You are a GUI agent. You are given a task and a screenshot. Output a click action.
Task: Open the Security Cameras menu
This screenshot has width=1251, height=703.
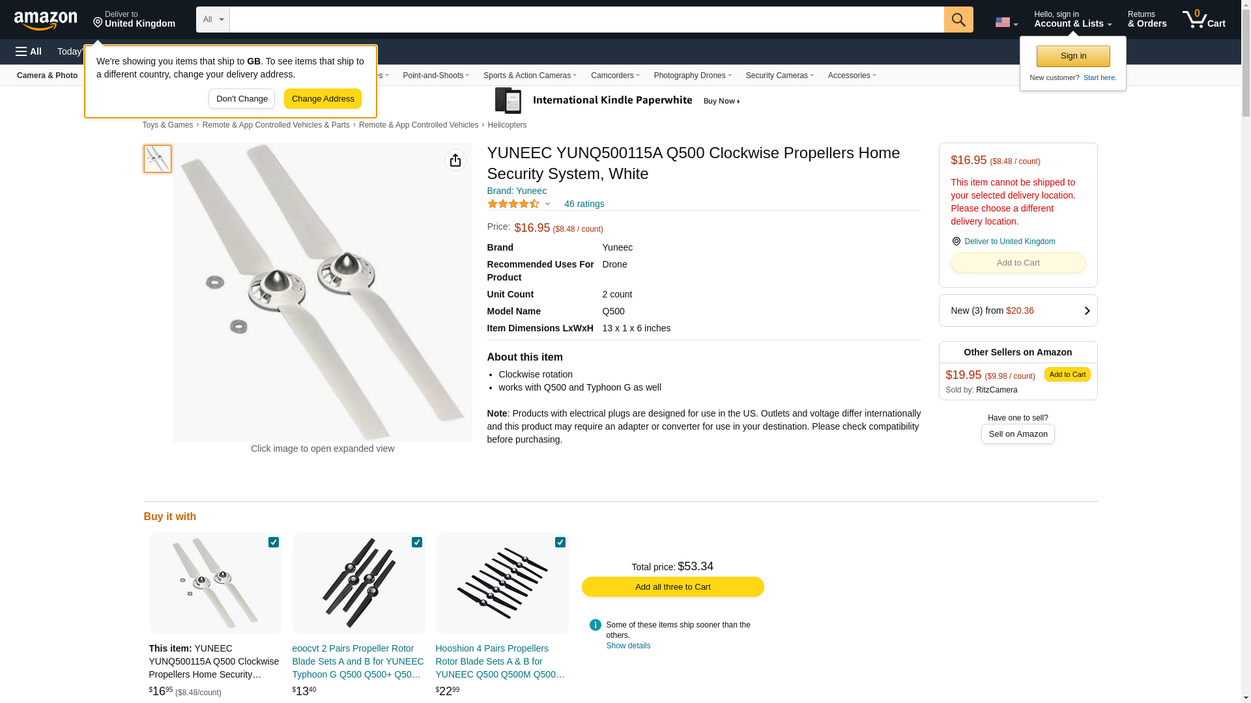pos(779,76)
